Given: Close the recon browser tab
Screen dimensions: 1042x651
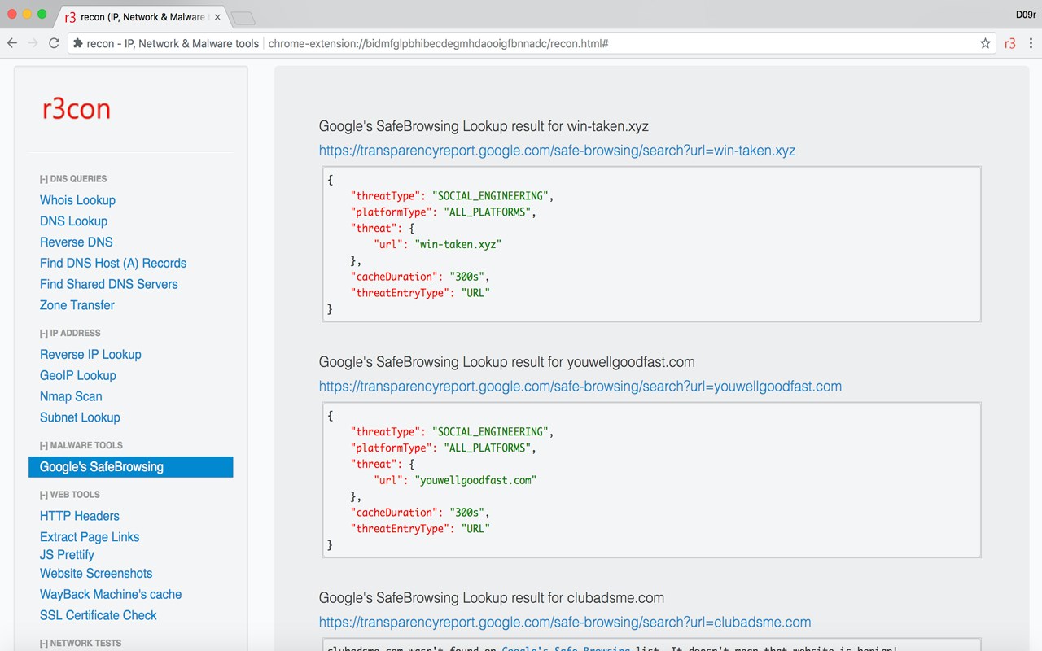Looking at the screenshot, I should 217,16.
